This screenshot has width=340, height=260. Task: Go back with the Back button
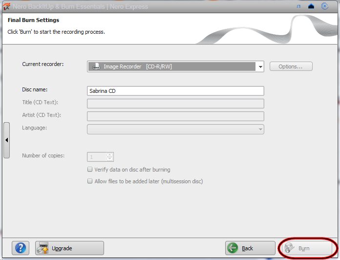[x=250, y=248]
